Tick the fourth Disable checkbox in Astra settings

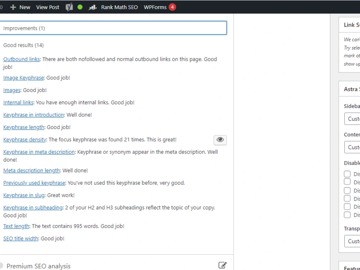(x=347, y=198)
